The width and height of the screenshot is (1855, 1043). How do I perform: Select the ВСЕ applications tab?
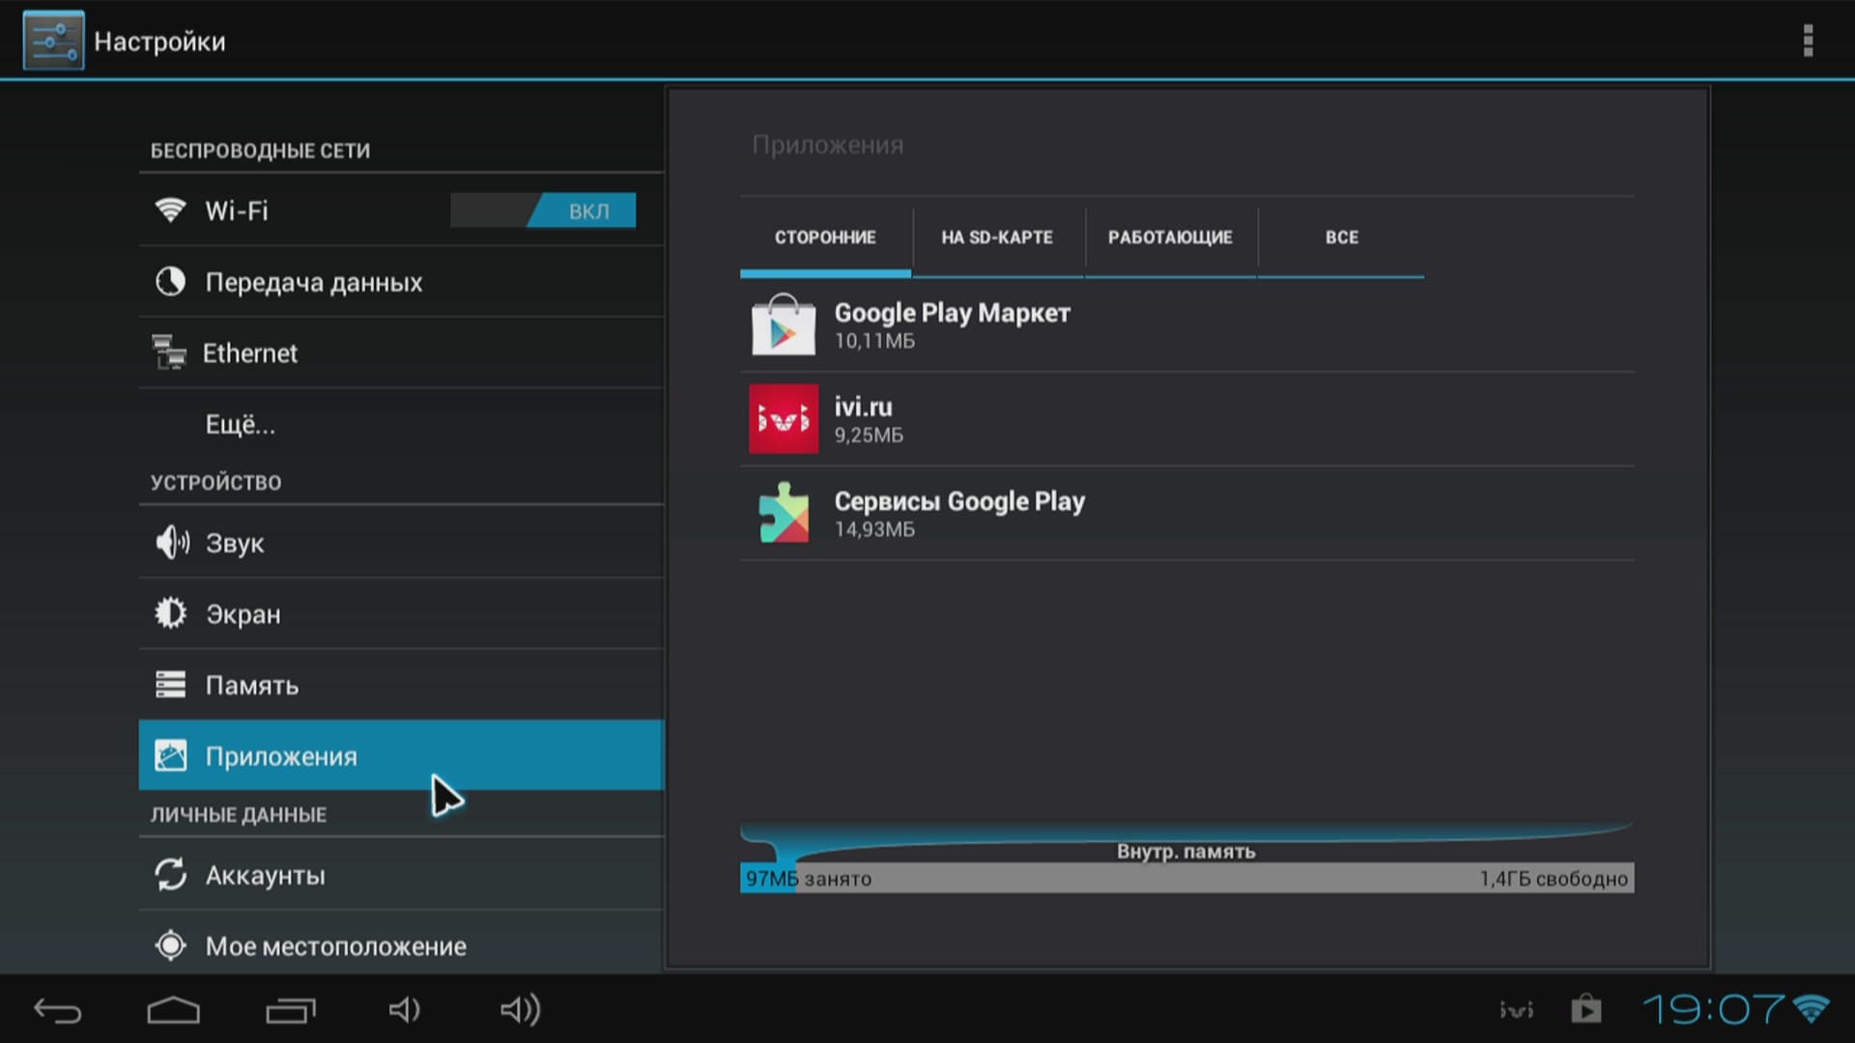(1341, 238)
